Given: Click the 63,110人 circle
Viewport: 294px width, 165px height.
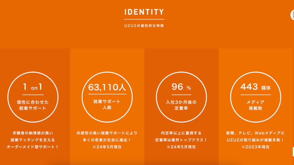Looking at the screenshot, I should [107, 97].
